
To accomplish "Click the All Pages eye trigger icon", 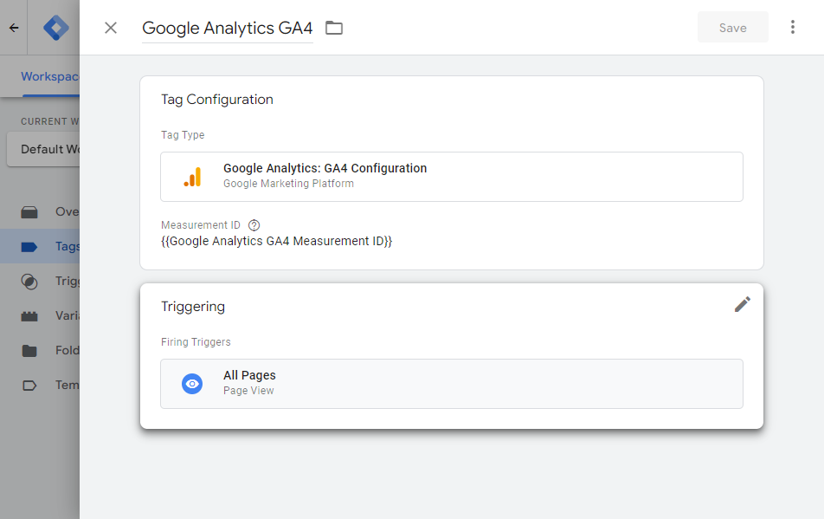I will click(x=192, y=384).
